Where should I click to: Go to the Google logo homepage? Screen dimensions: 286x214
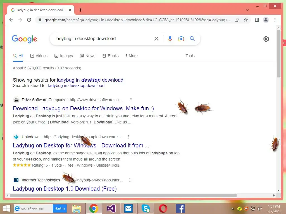[25, 39]
